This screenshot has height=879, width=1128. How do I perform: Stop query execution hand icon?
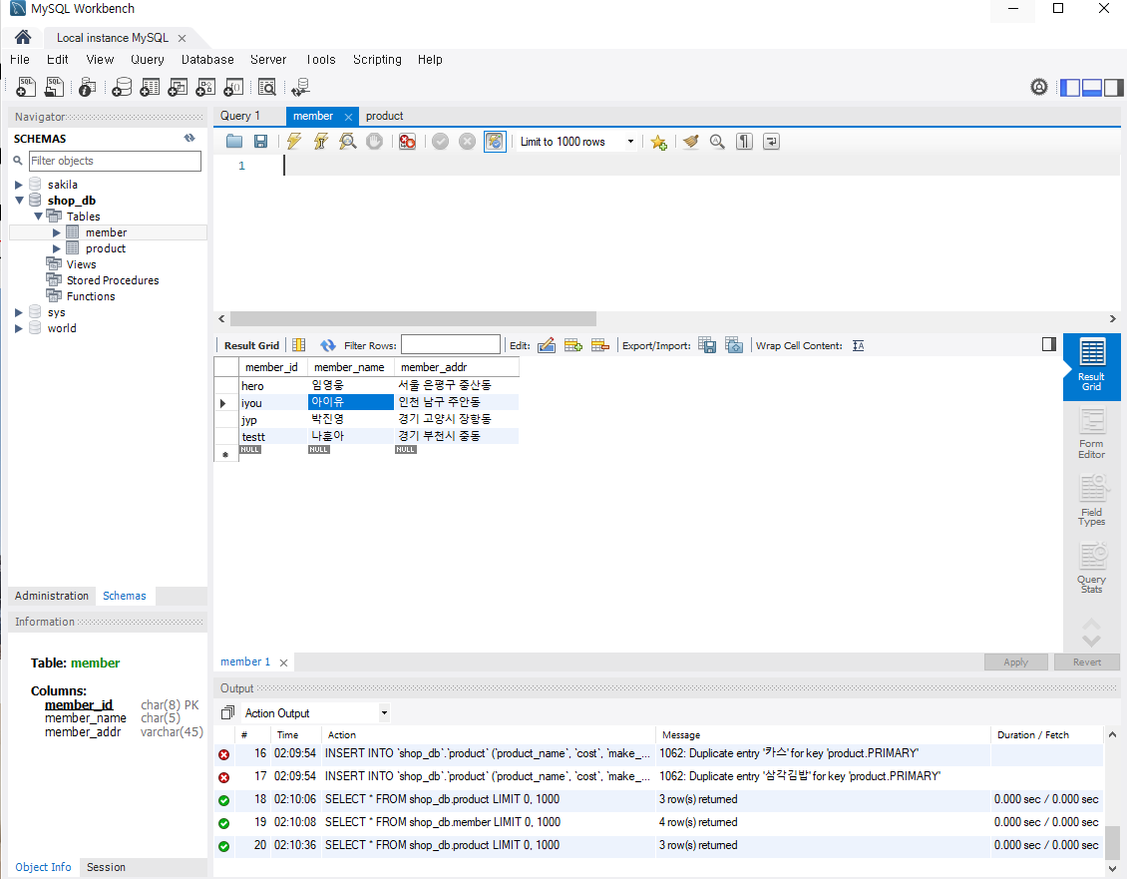tap(374, 141)
